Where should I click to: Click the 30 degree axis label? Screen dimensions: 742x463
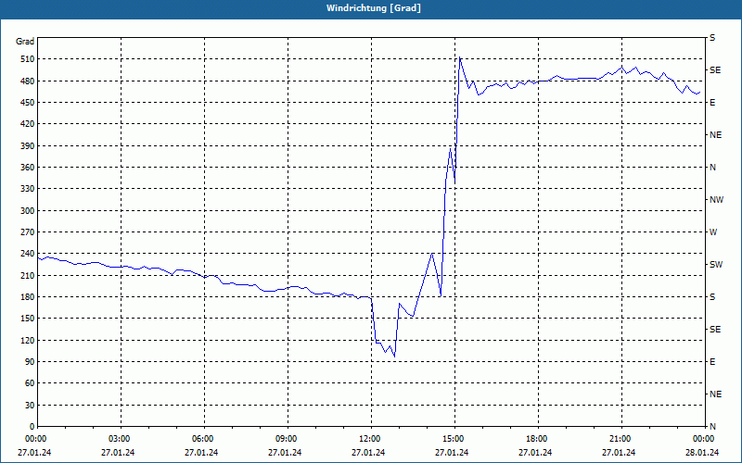31,406
